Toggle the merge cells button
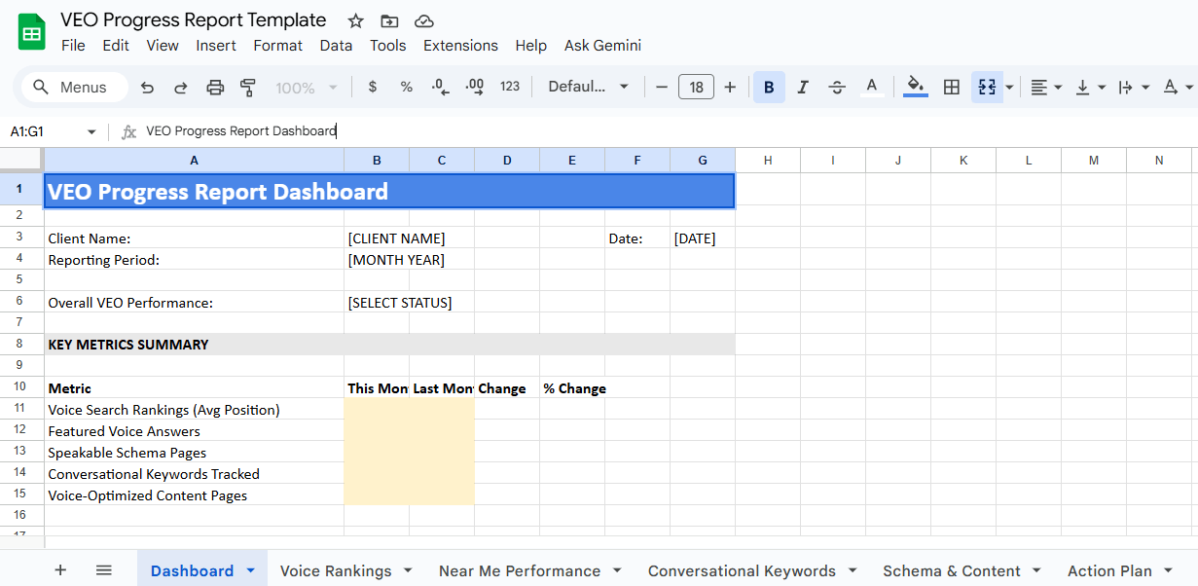The height and width of the screenshot is (586, 1198). (x=987, y=88)
